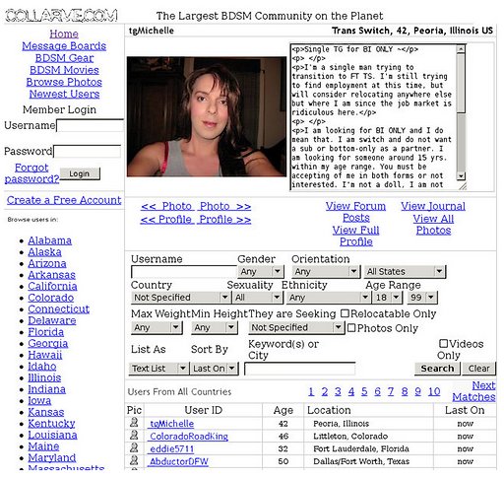Open the Gender dropdown
The height and width of the screenshot is (478, 504).
click(x=260, y=271)
